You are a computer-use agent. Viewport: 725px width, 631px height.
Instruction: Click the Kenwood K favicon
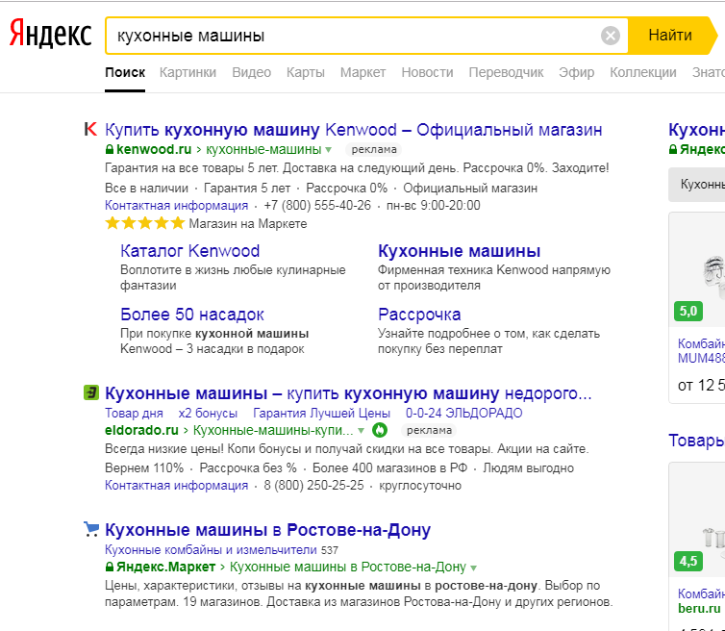(90, 129)
